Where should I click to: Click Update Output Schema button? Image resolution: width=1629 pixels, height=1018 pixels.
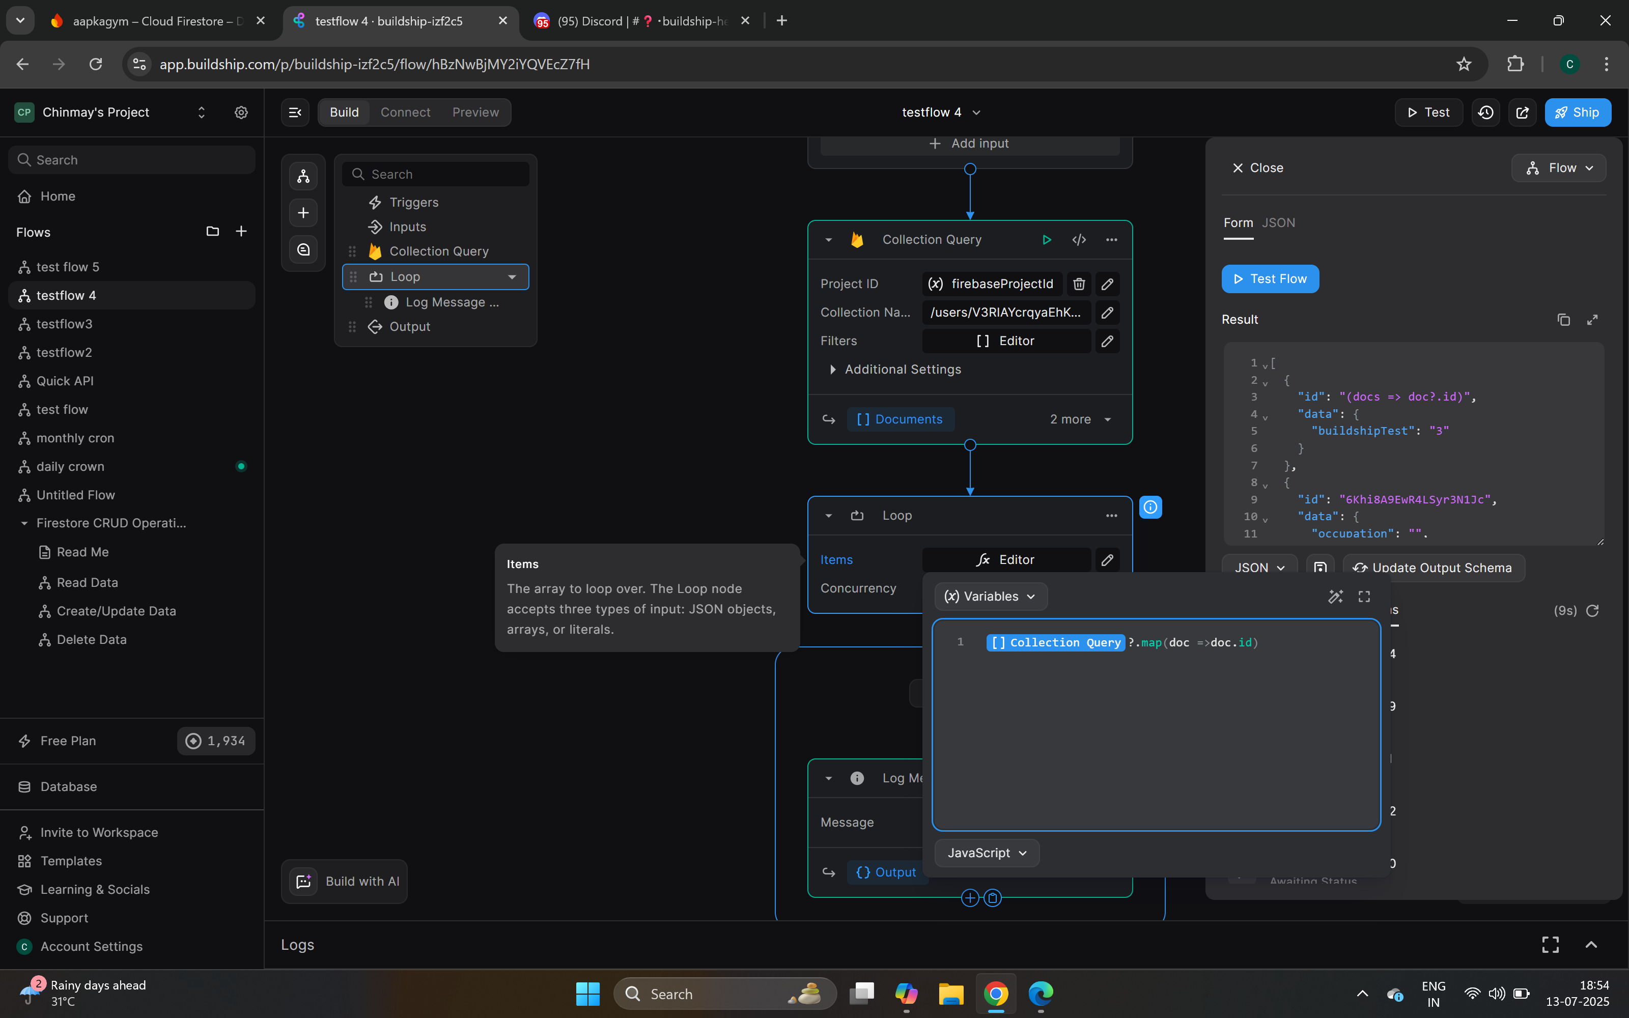pyautogui.click(x=1434, y=568)
